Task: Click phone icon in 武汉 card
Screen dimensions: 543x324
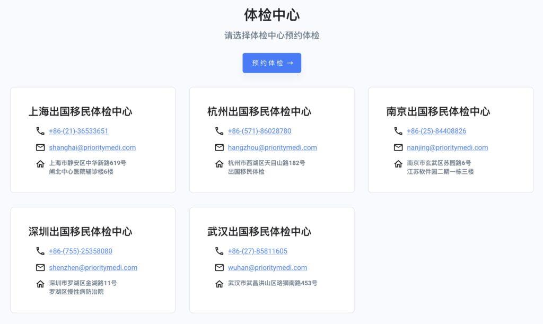Action: point(219,251)
